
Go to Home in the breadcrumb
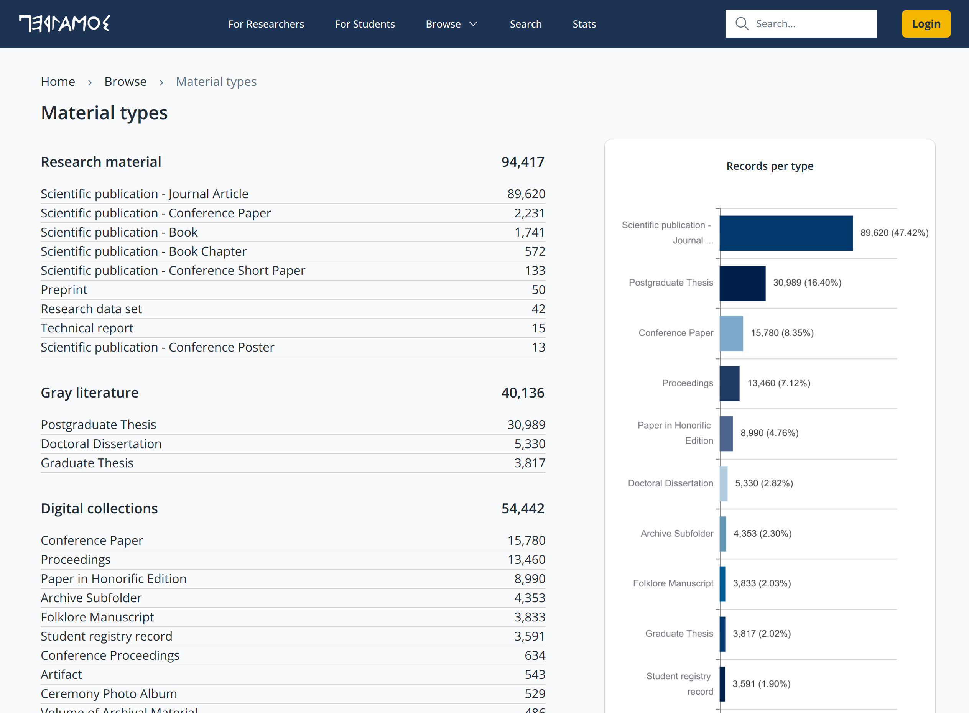[58, 82]
